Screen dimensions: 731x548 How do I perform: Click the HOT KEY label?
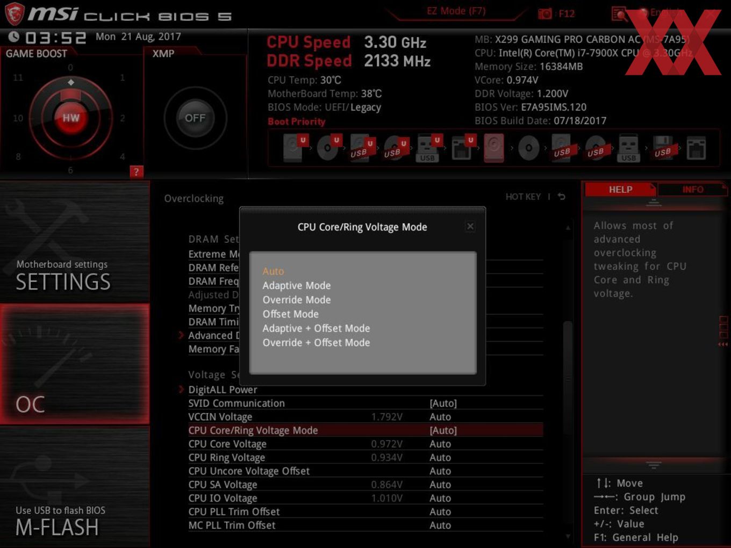[x=523, y=197]
